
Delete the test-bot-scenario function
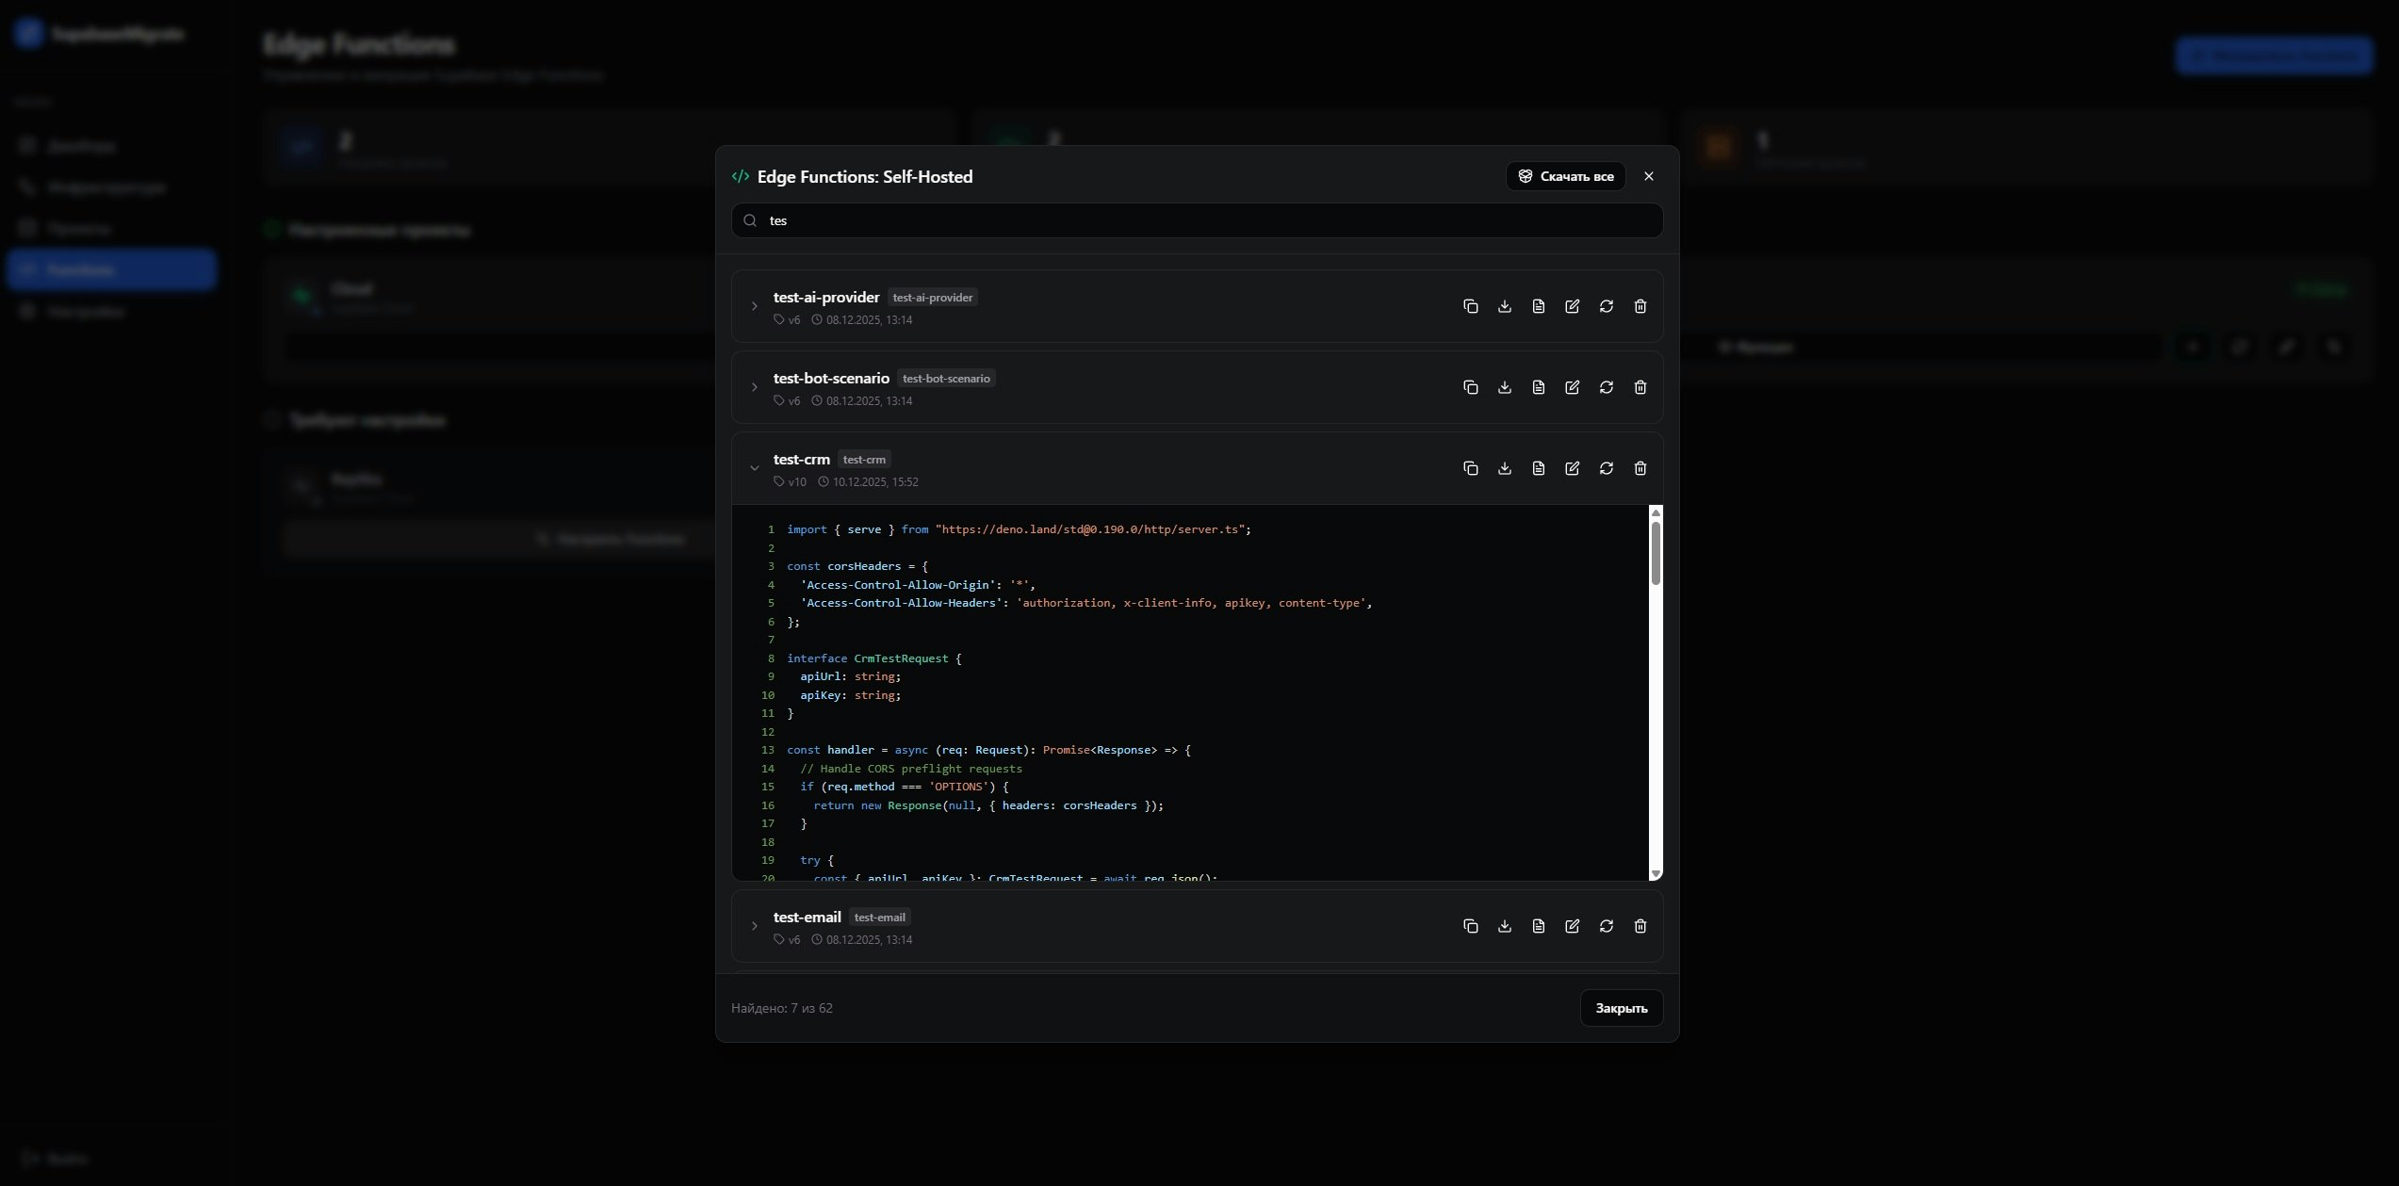coord(1640,387)
